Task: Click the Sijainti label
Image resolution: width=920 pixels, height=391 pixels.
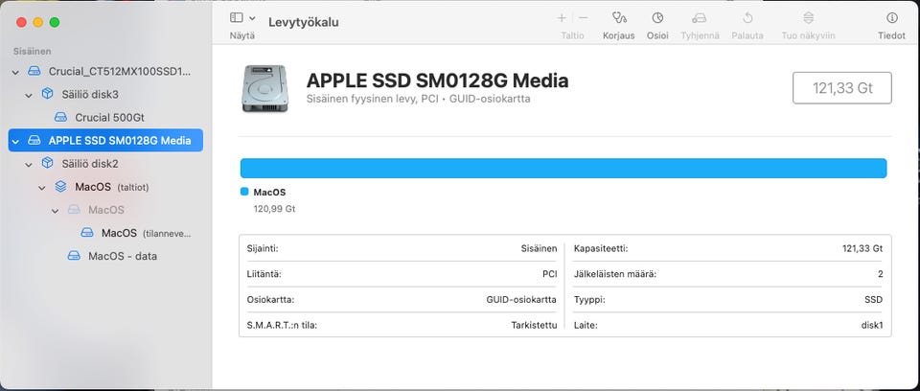Action: pyautogui.click(x=263, y=248)
